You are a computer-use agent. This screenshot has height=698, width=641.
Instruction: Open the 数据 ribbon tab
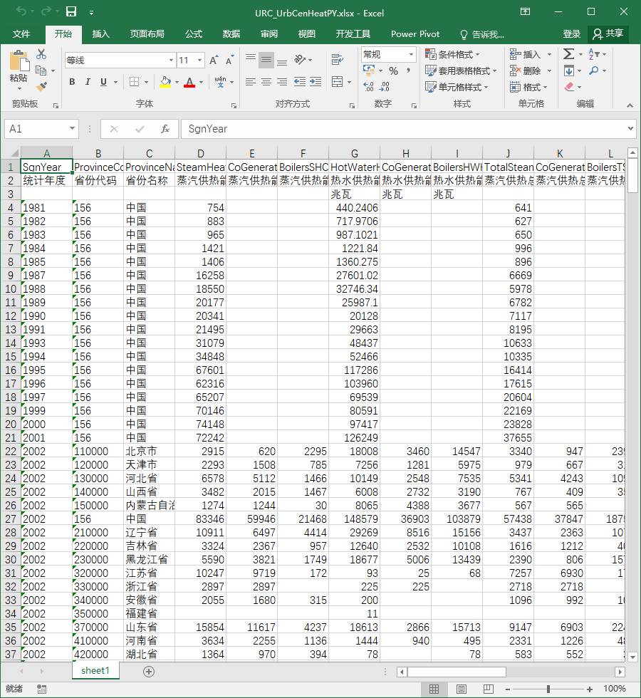click(231, 34)
